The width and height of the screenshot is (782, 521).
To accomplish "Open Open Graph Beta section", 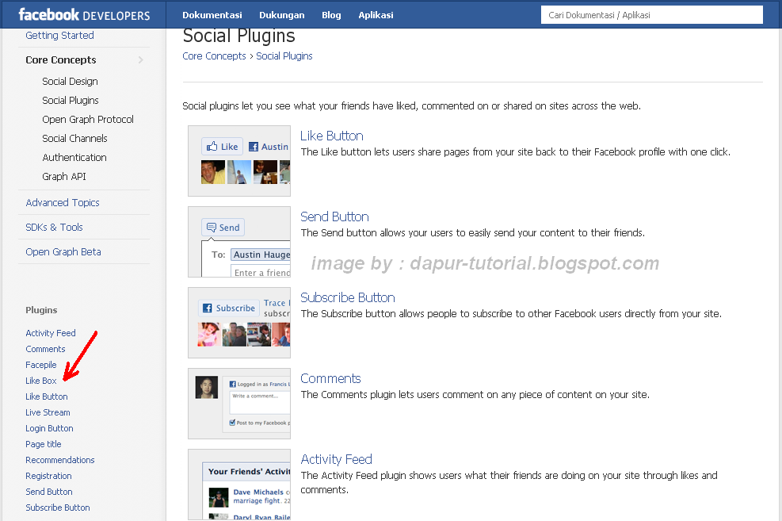I will tap(63, 252).
